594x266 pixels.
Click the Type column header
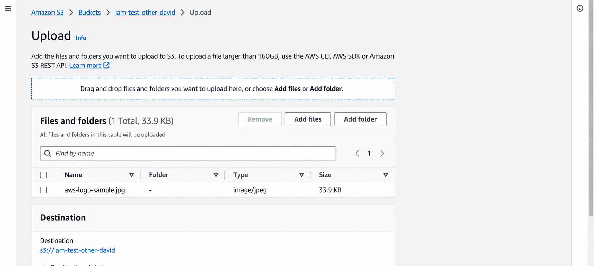coord(241,175)
